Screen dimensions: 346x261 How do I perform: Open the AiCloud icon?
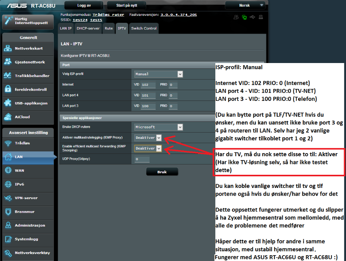[8, 117]
